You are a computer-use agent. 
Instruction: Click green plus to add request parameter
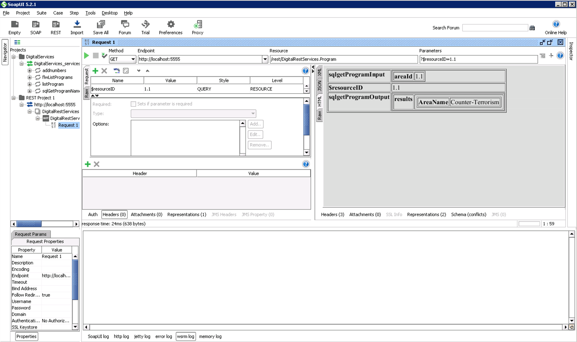tap(95, 71)
